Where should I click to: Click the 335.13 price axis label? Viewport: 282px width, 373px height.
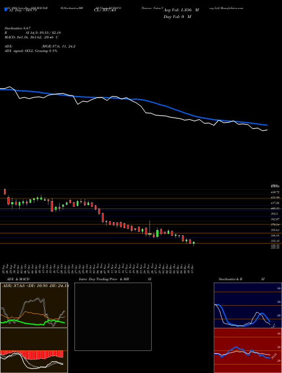(275, 241)
